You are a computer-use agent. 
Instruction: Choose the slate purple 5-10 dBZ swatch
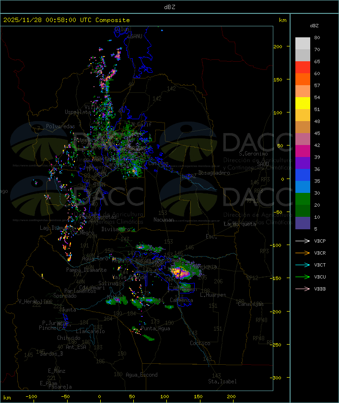[303, 223]
